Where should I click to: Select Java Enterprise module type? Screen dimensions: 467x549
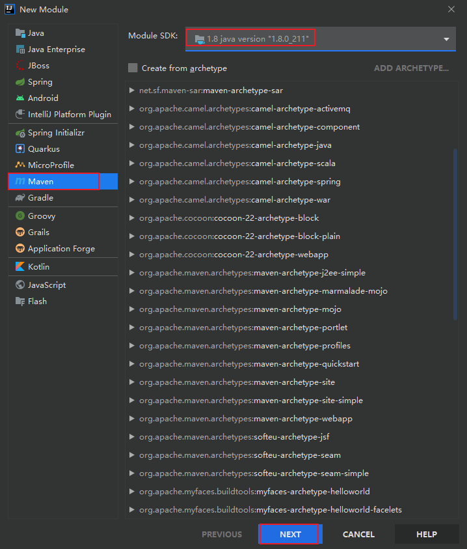click(x=57, y=49)
